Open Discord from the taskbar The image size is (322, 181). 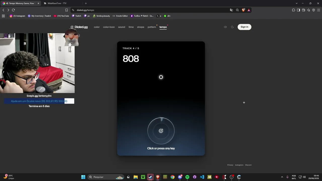(x=180, y=177)
